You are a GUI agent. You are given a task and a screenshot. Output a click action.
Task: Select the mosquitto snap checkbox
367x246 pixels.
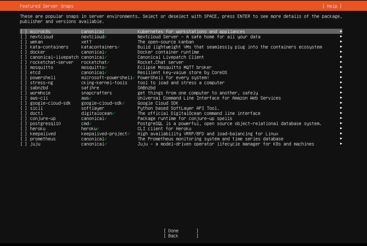pyautogui.click(x=23, y=67)
